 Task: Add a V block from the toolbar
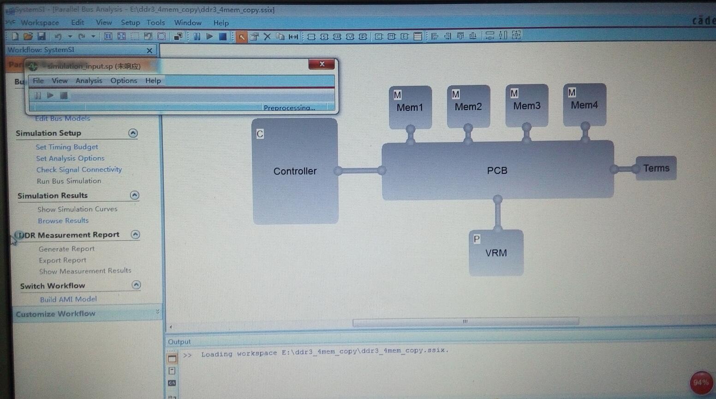pos(350,36)
